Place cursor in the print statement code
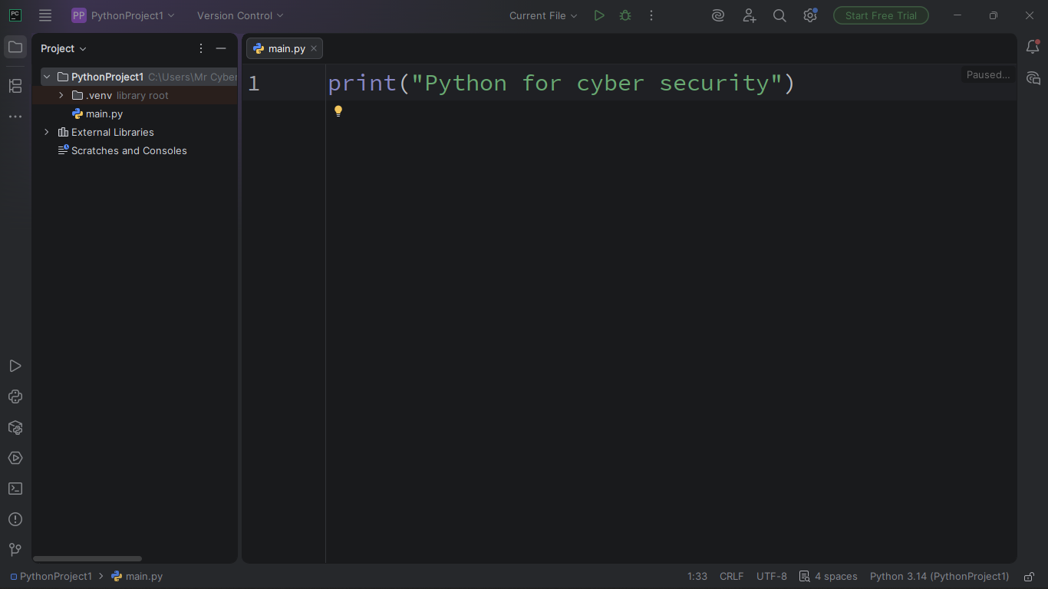 tap(562, 83)
